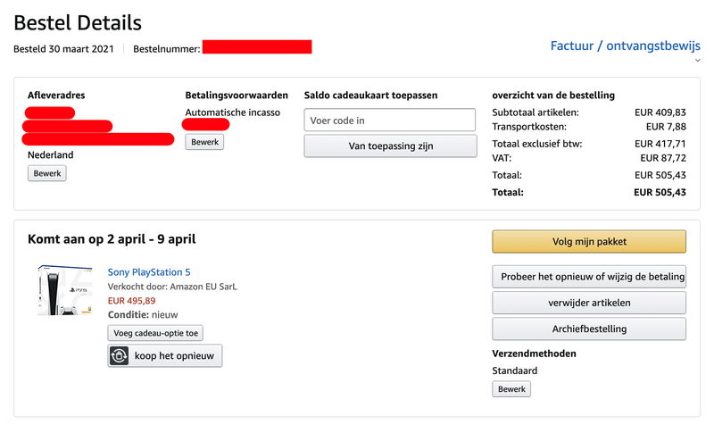Screen dimensions: 714x433
Task: Open the Factuur / ontvangstbewijs link
Action: pyautogui.click(x=625, y=46)
